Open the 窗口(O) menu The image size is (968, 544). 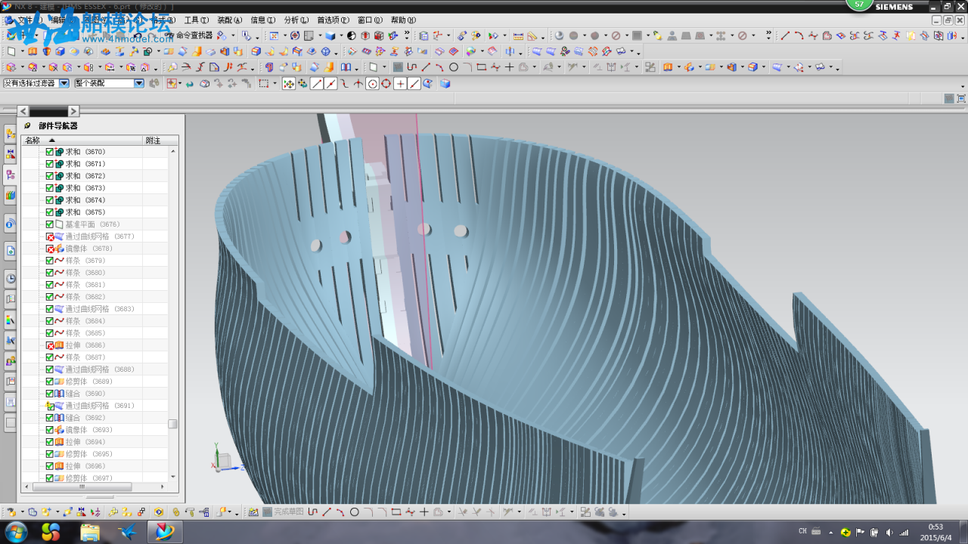[370, 20]
